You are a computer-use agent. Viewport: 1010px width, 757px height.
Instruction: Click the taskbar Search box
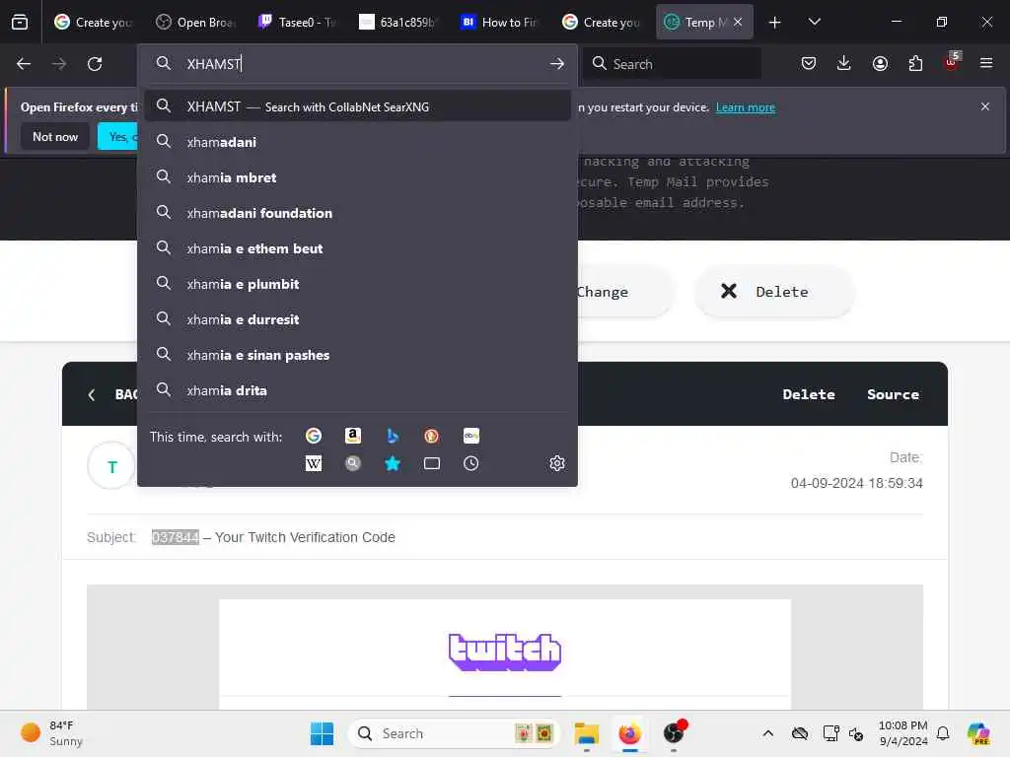click(x=454, y=733)
